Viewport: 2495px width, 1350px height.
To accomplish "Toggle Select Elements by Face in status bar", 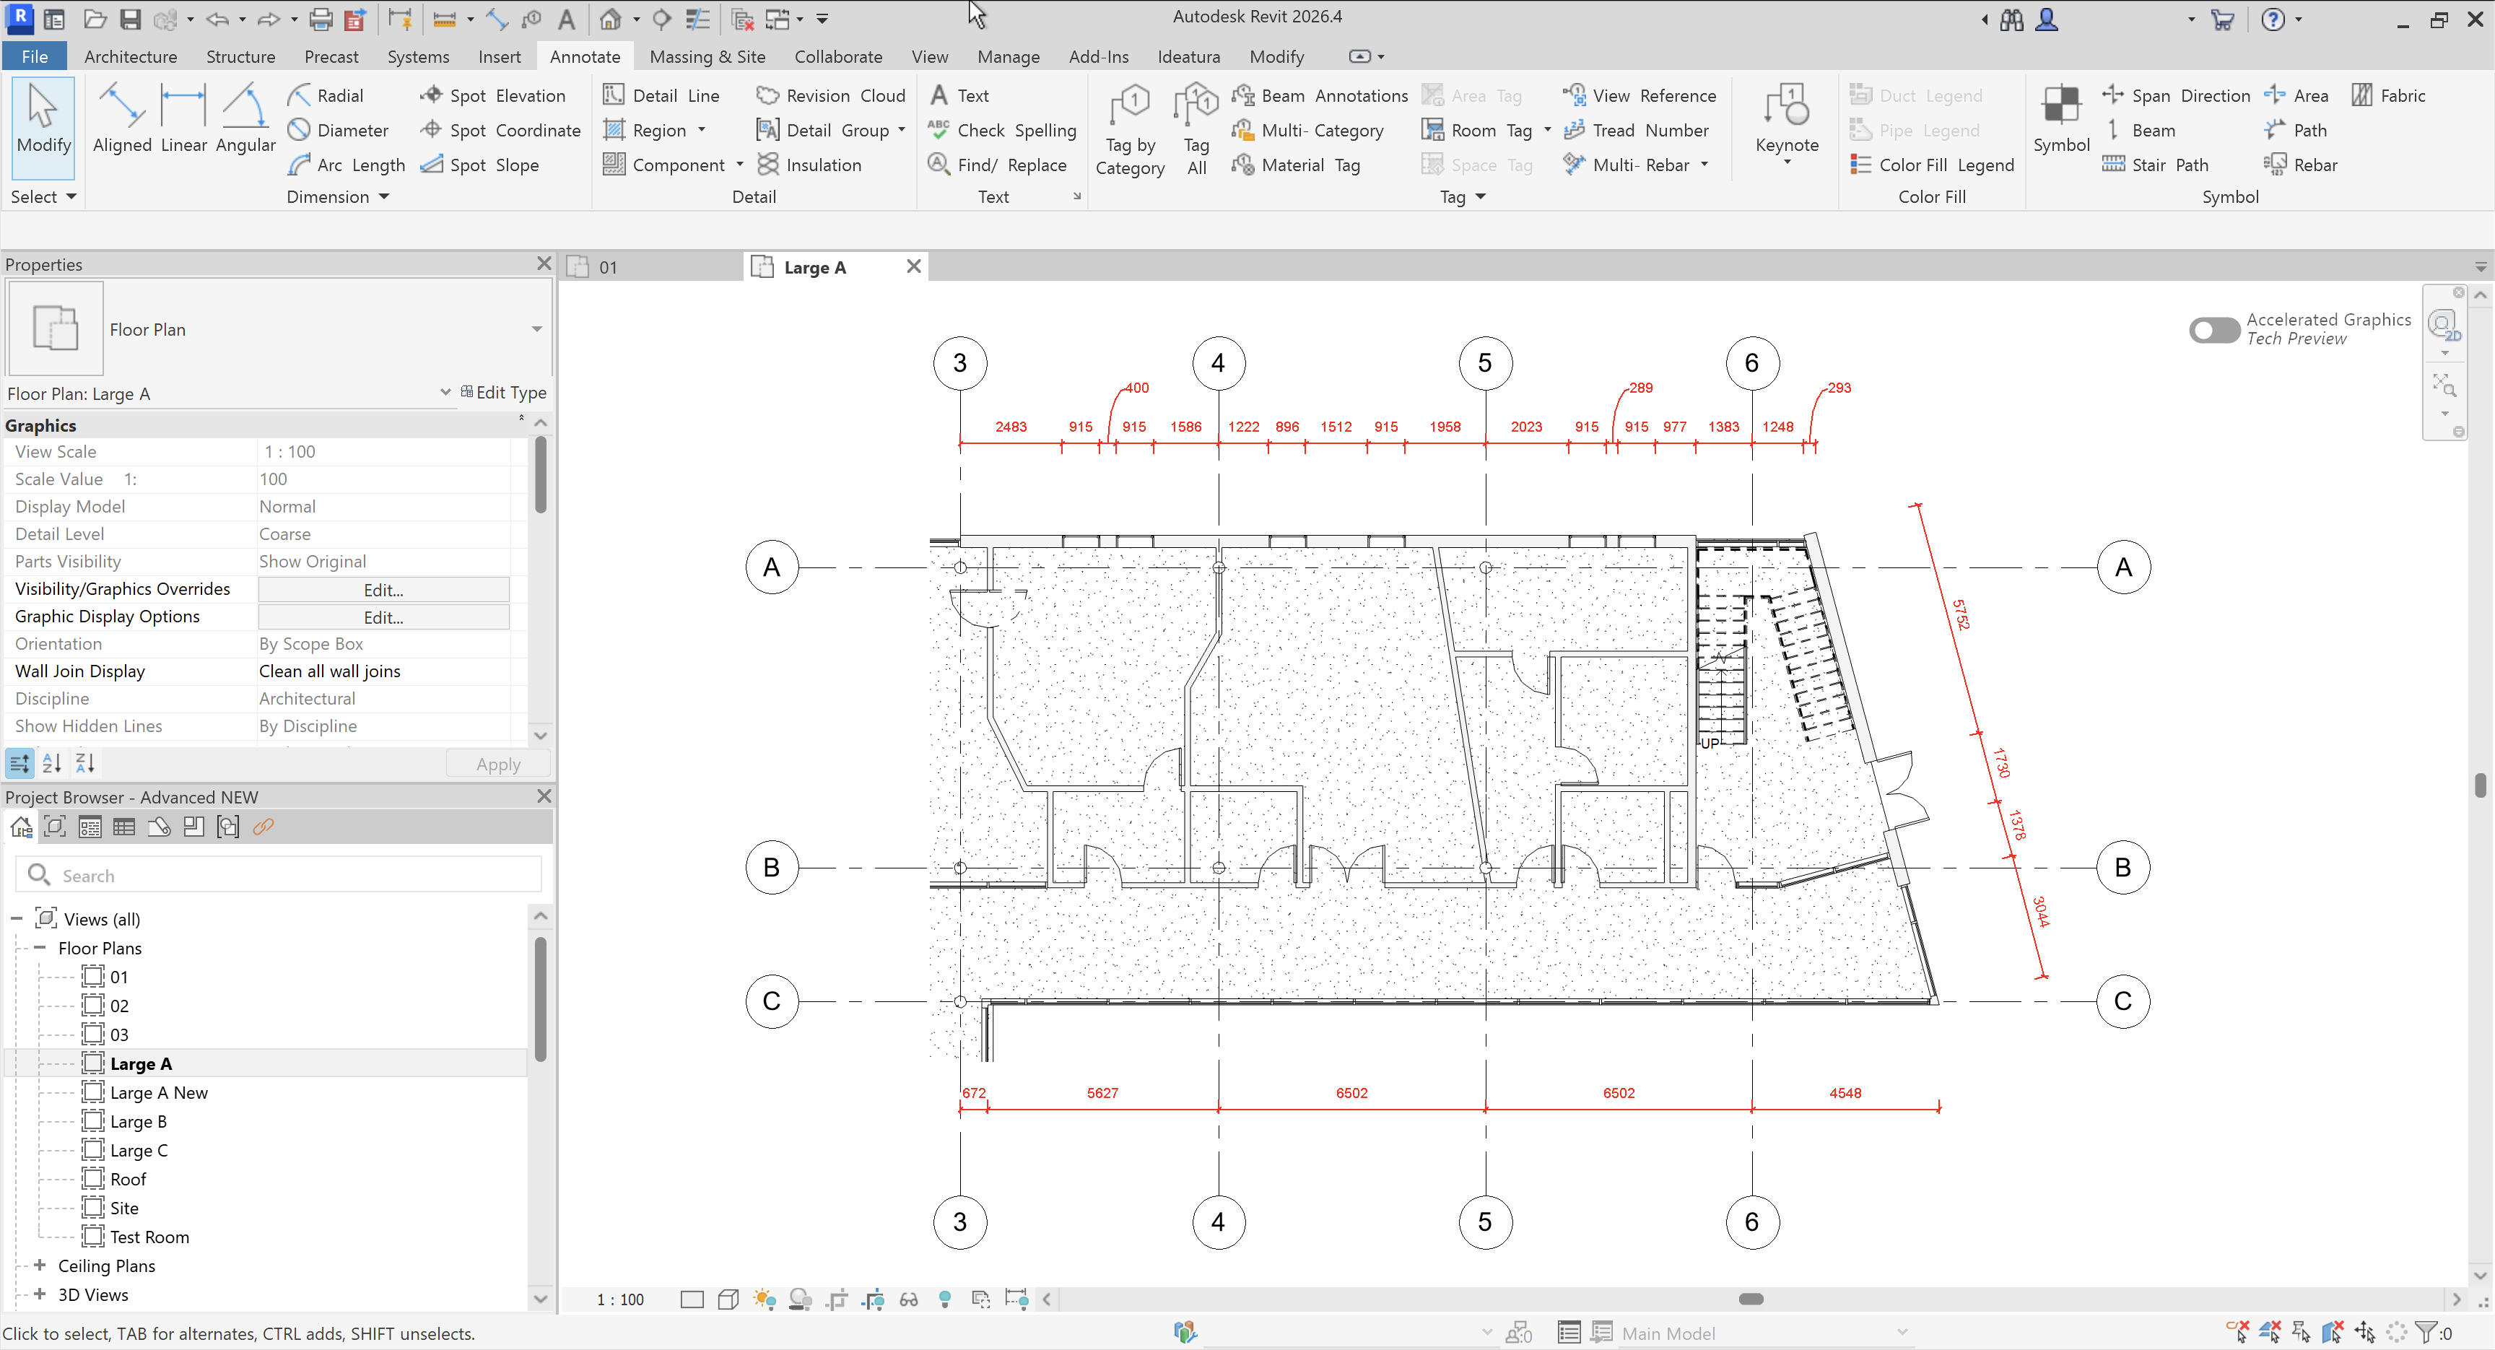I will coord(2333,1332).
